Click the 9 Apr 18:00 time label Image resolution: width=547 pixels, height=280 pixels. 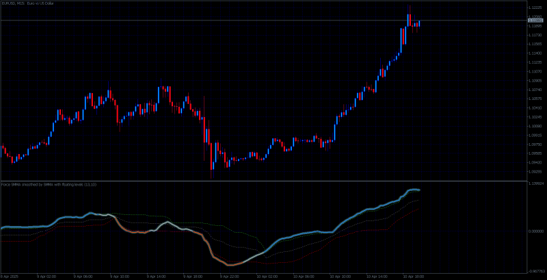193,277
